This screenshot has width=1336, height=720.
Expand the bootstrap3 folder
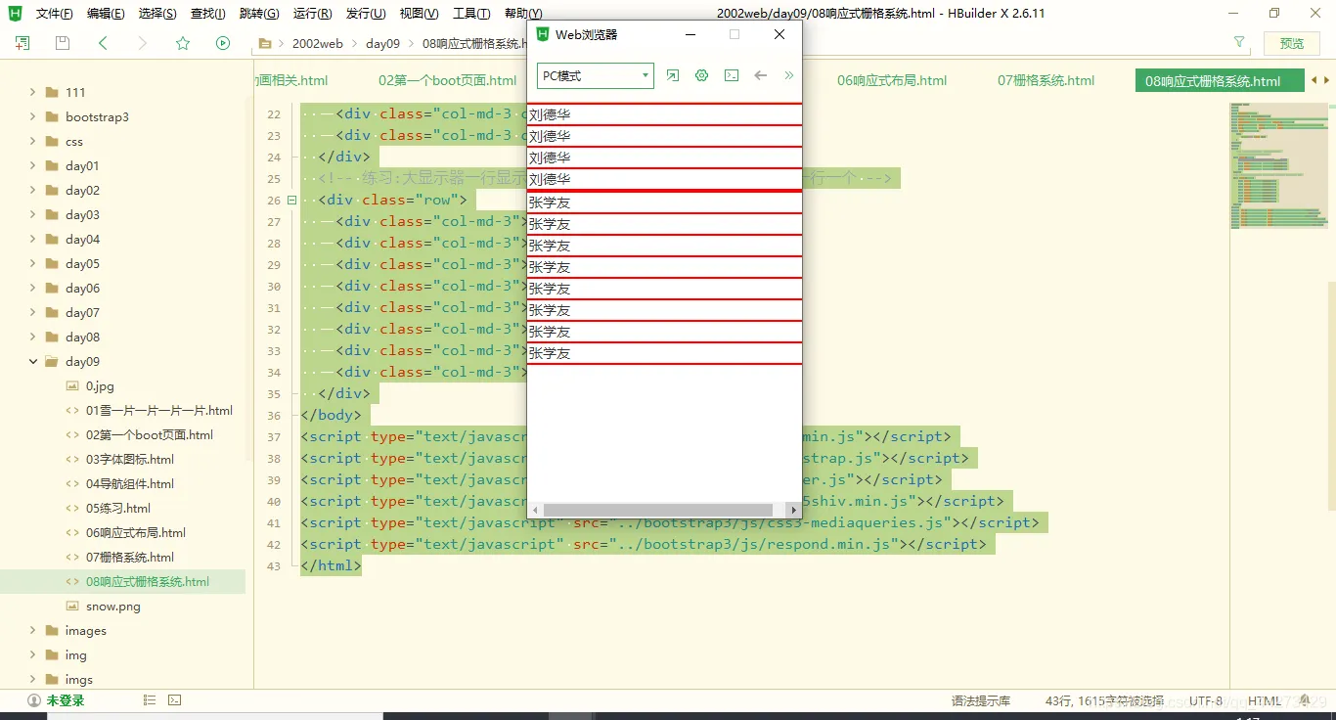32,116
